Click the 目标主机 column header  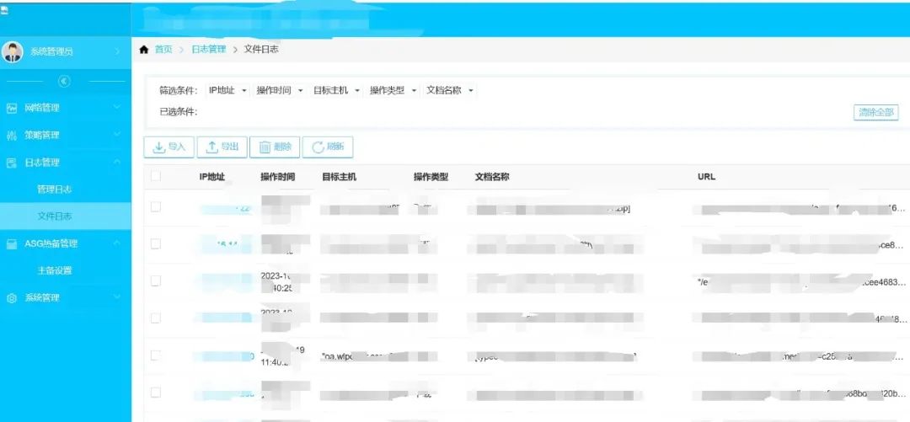click(339, 177)
